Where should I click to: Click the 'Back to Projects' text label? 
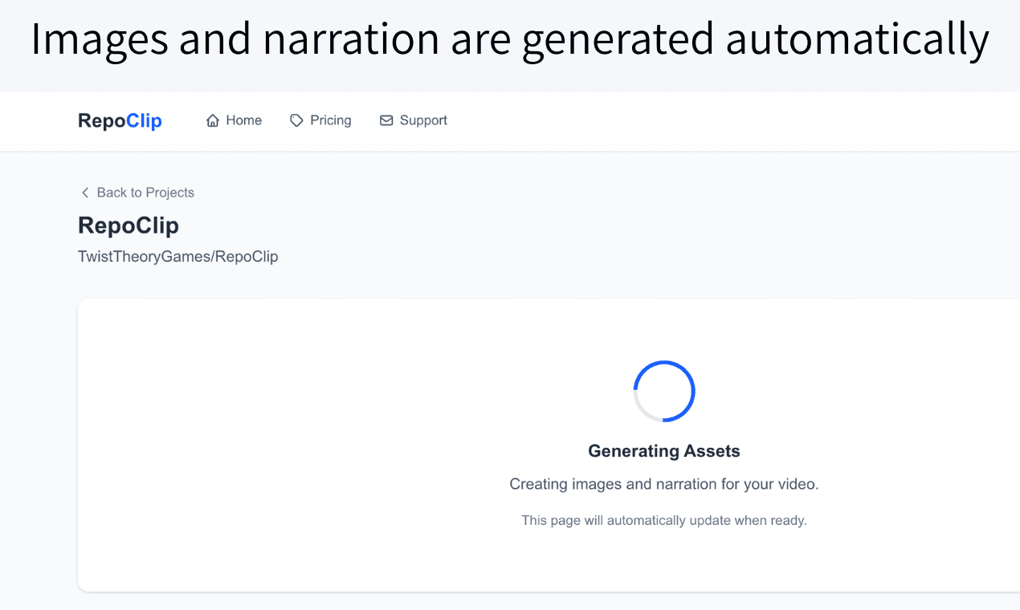[x=145, y=193]
